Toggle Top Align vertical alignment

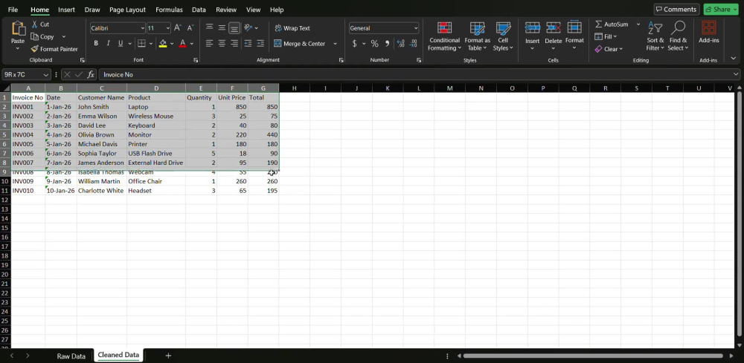click(x=209, y=28)
